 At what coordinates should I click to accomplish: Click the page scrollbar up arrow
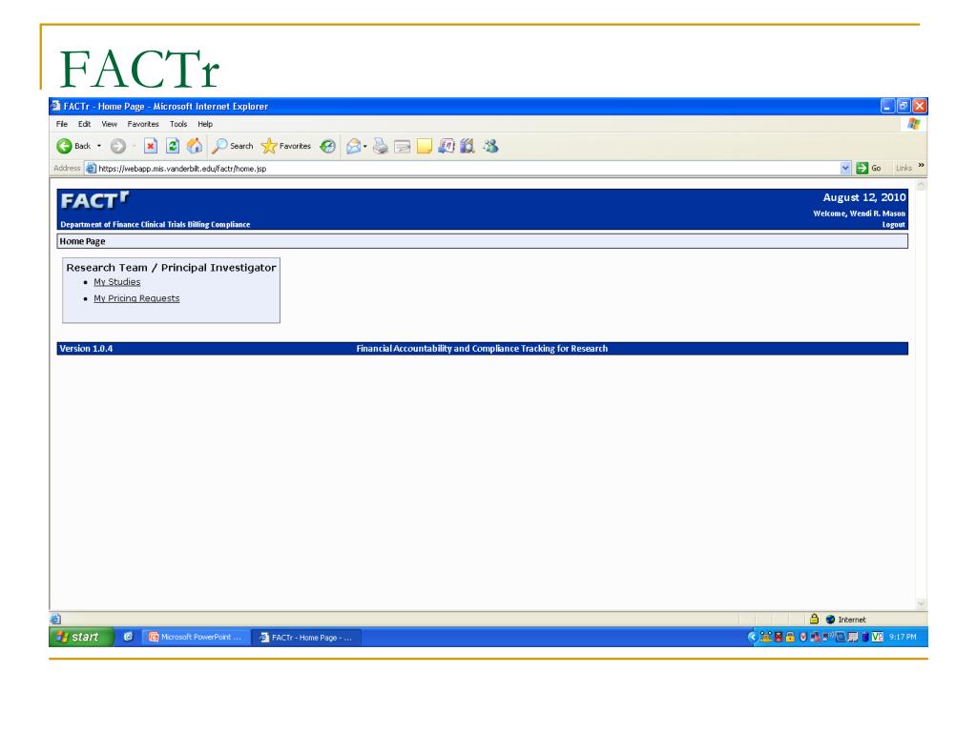921,185
